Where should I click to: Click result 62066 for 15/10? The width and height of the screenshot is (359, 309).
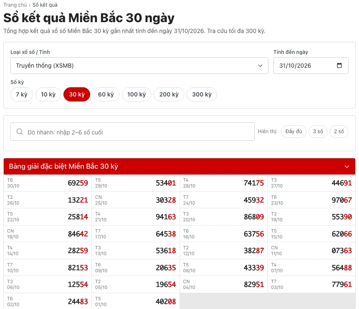coord(341,234)
